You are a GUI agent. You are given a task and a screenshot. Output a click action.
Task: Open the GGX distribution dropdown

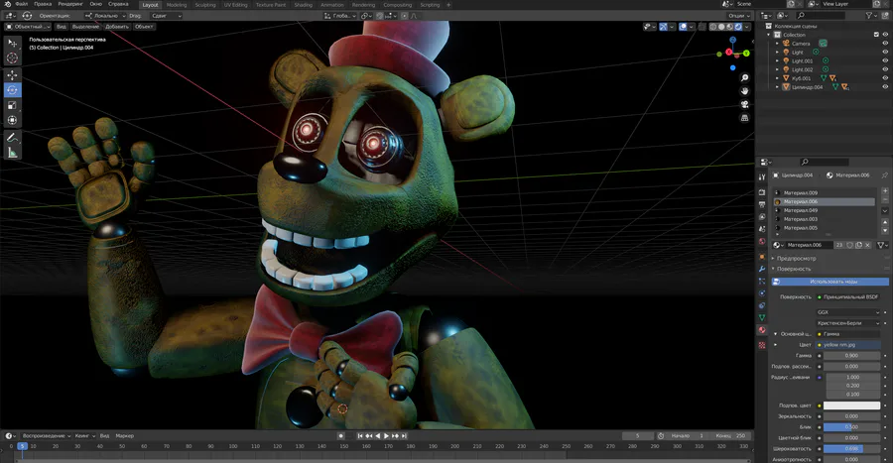(848, 312)
